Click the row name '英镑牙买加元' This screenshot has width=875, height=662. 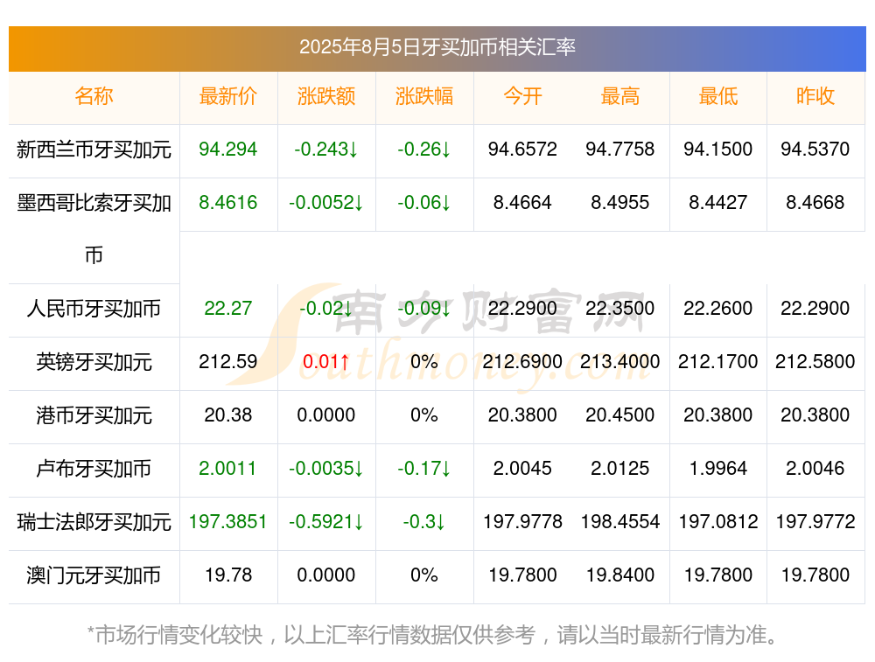(94, 362)
